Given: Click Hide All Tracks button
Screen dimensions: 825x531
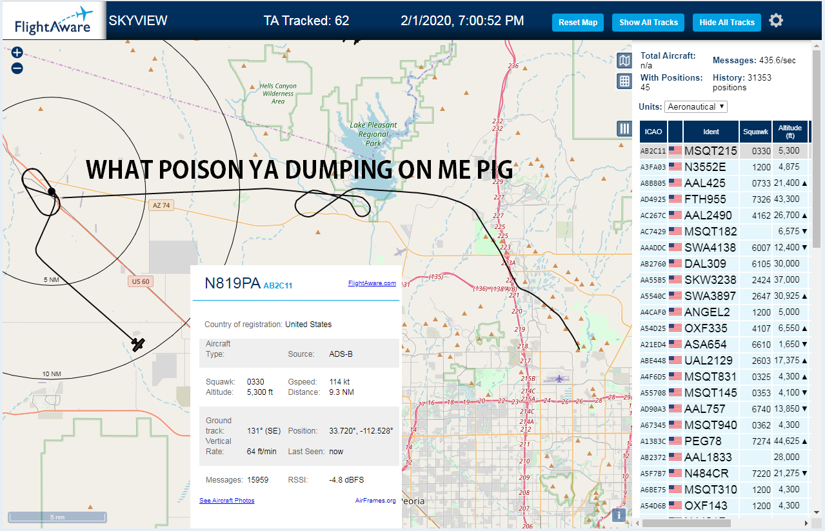Looking at the screenshot, I should (x=727, y=22).
